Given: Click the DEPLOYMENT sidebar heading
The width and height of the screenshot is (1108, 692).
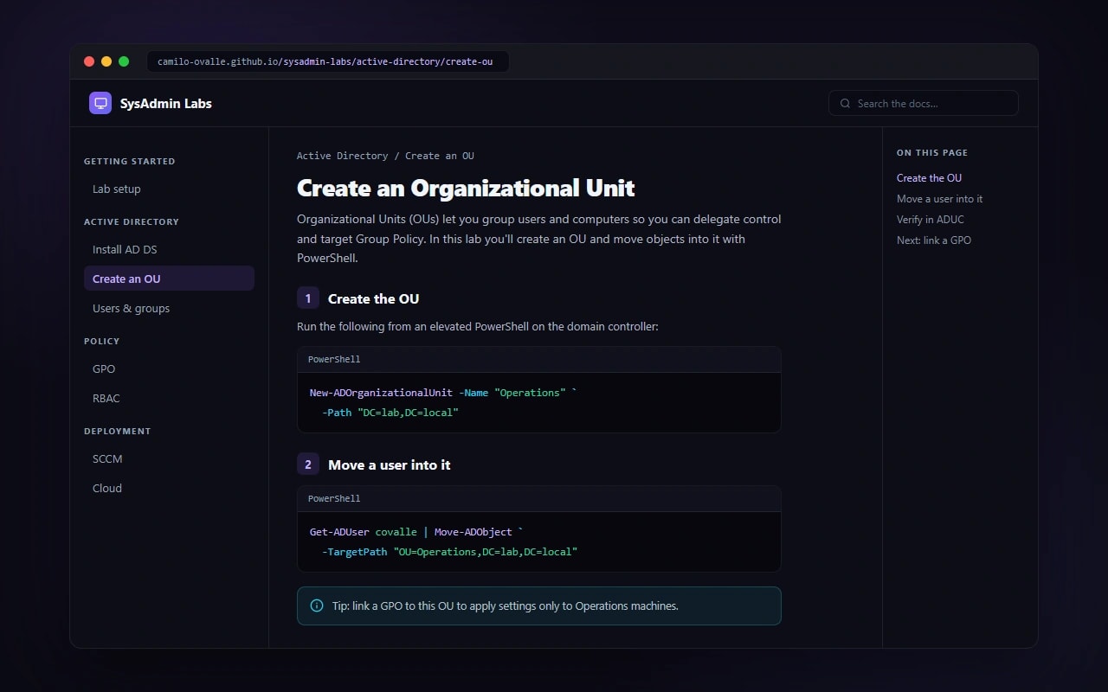Looking at the screenshot, I should point(118,432).
